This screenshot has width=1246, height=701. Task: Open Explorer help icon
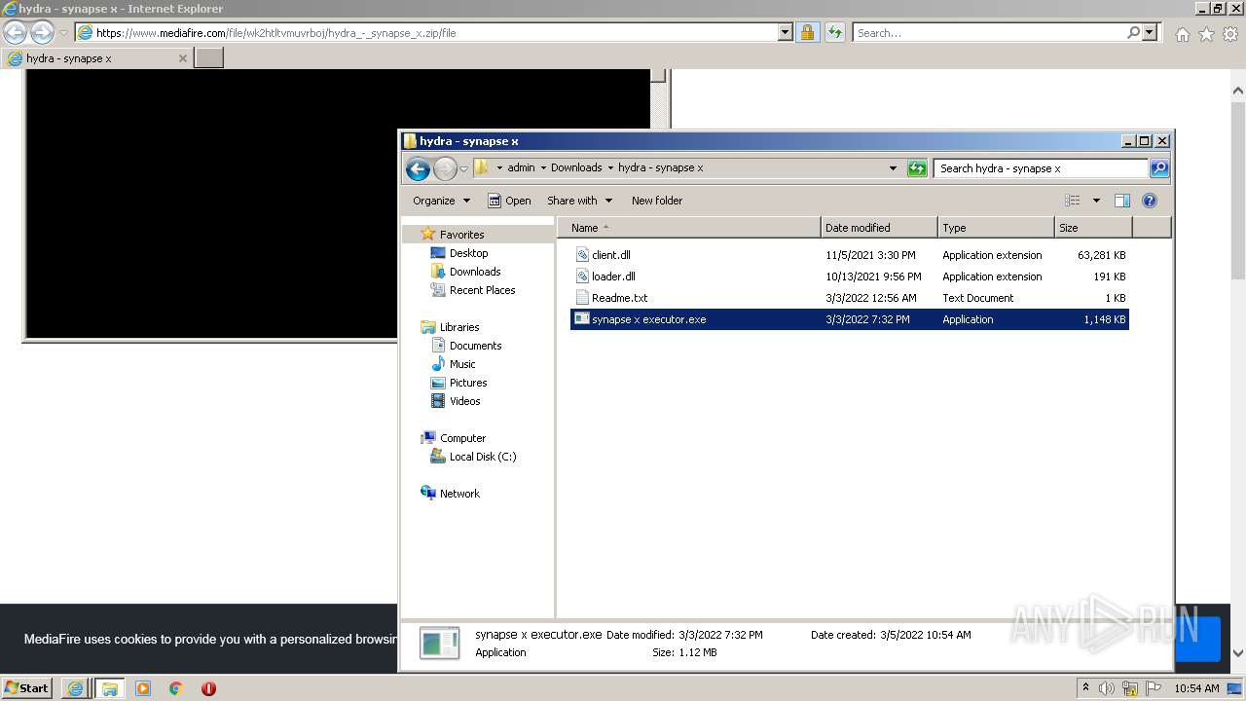(x=1150, y=201)
